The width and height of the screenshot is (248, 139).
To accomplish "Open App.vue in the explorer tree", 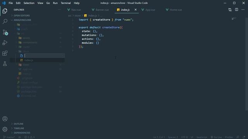I will 27,69.
